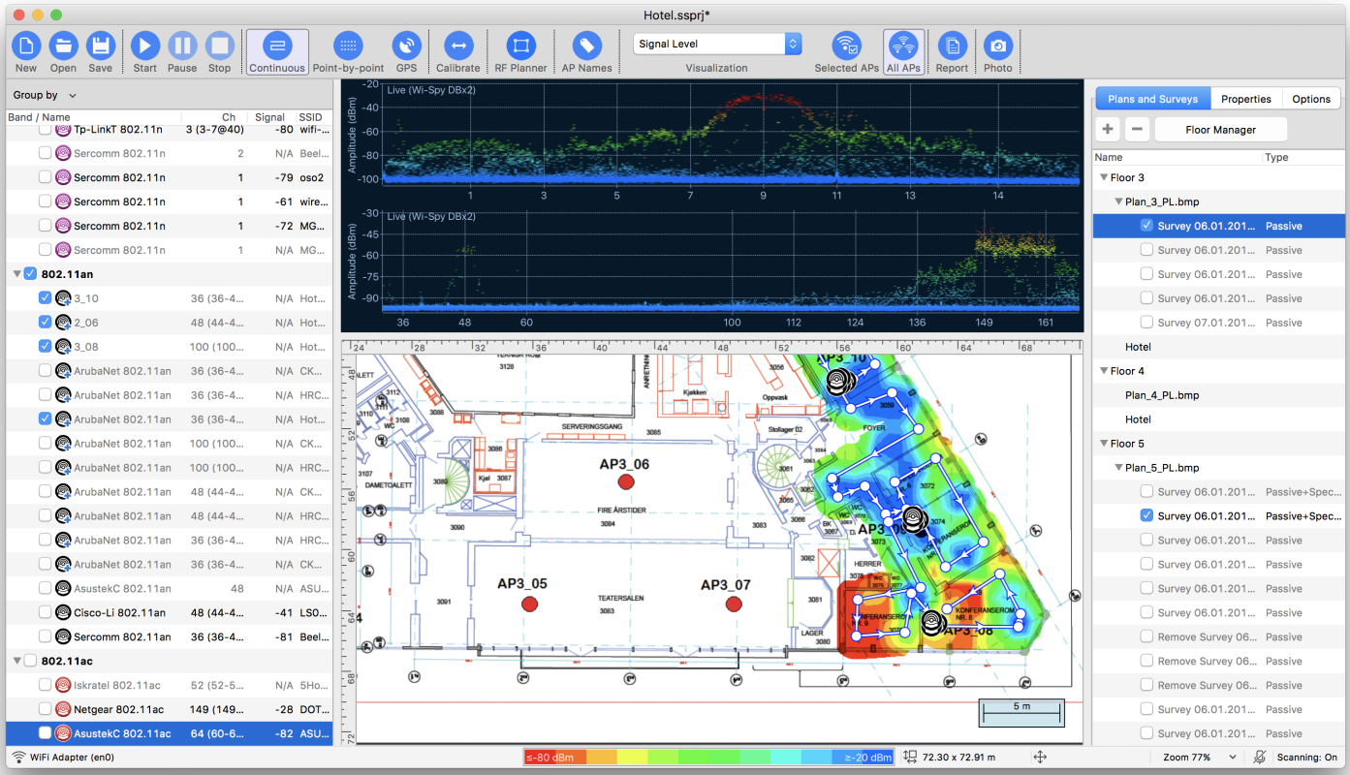Switch to the Properties tab

(x=1245, y=98)
